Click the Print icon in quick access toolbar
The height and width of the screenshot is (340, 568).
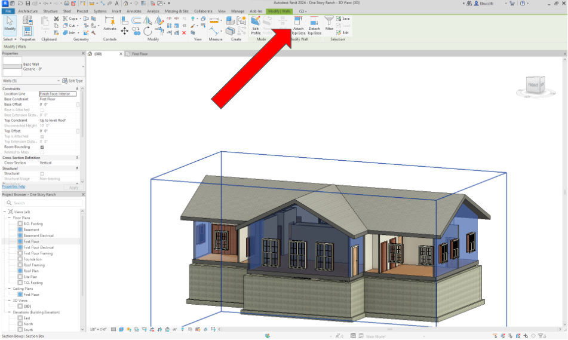pyautogui.click(x=67, y=3)
